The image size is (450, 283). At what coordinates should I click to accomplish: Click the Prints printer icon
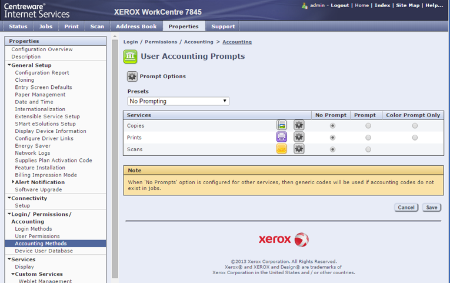coord(282,137)
